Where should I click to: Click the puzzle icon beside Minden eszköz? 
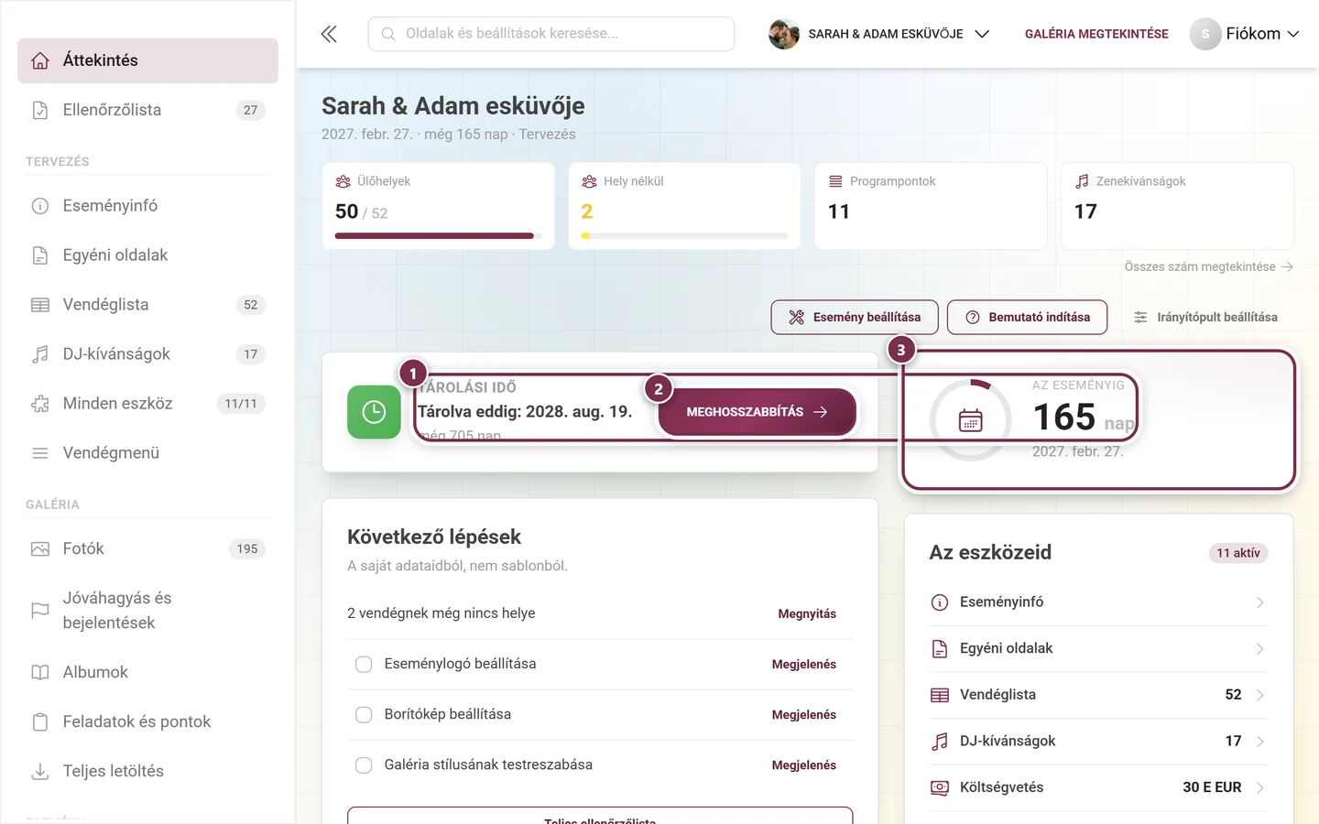40,404
